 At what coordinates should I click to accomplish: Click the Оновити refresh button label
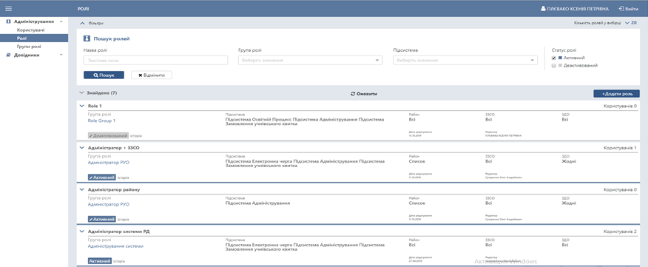367,94
